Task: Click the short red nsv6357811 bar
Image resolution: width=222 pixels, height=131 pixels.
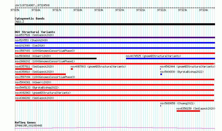Action: 24,69
